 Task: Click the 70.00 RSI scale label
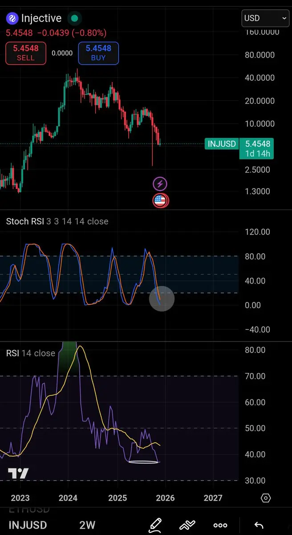(x=255, y=376)
